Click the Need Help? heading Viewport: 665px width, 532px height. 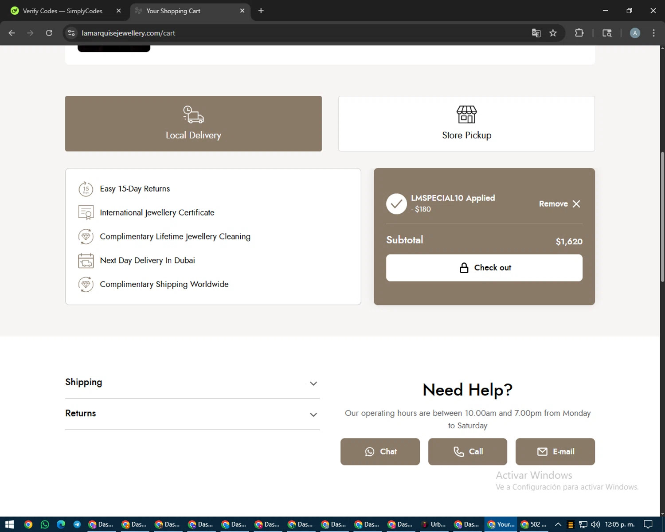click(467, 390)
